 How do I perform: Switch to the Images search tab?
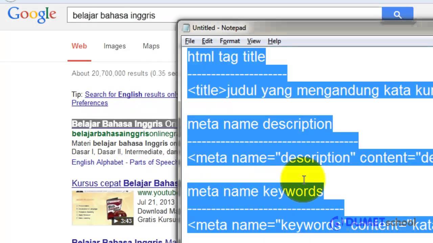(x=115, y=46)
